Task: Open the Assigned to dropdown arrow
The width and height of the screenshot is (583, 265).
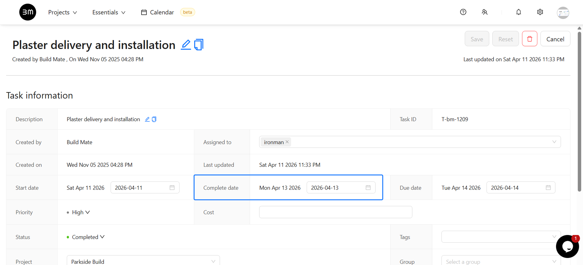Action: coord(554,142)
